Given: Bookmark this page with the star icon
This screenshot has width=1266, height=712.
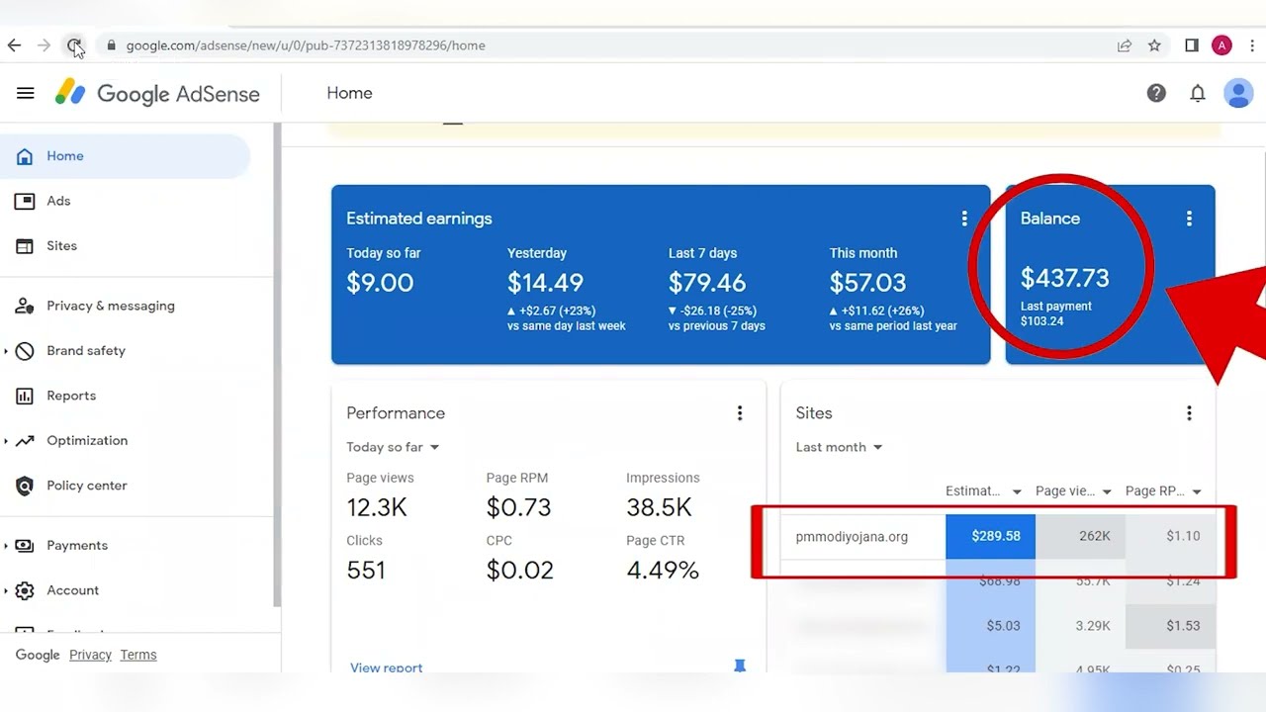Looking at the screenshot, I should coord(1154,45).
